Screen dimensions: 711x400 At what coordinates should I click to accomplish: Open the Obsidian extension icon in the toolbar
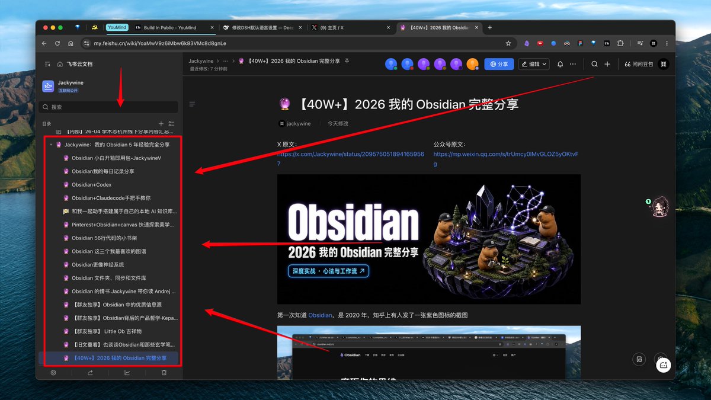[x=527, y=43]
